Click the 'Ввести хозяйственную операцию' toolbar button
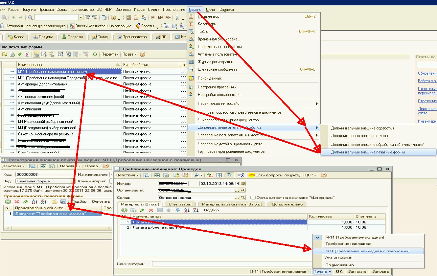Viewport: 437px width, 276px height. pos(101,26)
